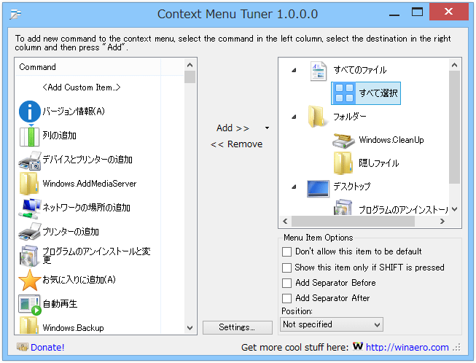The image size is (476, 363).
Task: Click the select-all grid icon for すべて選択
Action: [x=344, y=93]
